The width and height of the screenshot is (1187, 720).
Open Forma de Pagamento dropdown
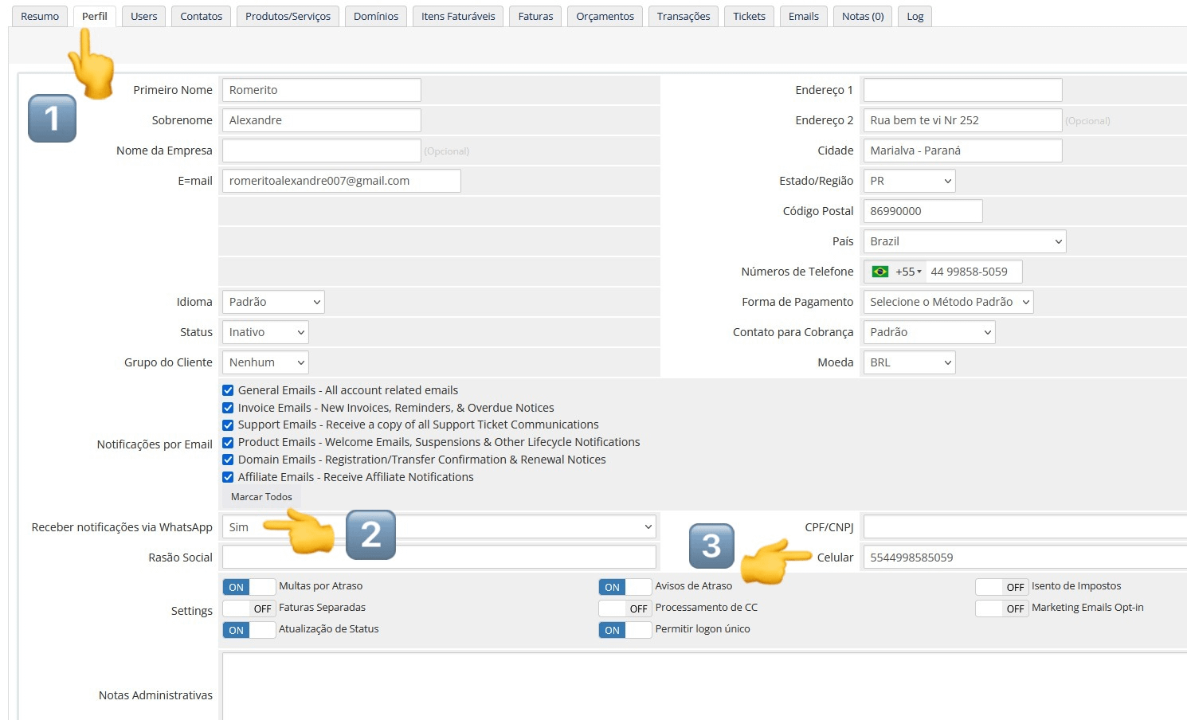[948, 302]
